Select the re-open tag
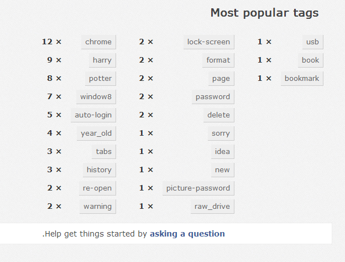345x262 pixels. (97, 188)
